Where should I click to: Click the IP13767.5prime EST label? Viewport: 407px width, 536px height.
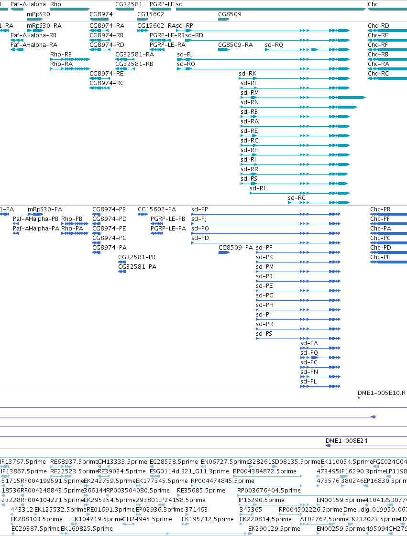[23, 462]
